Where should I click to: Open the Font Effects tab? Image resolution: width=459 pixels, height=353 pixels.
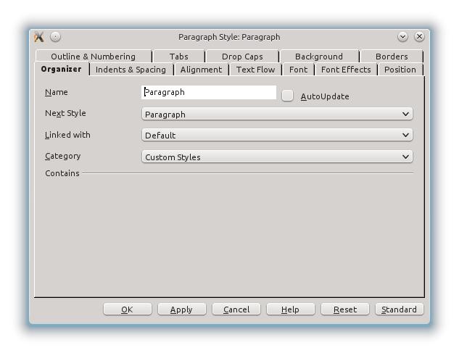click(x=346, y=70)
